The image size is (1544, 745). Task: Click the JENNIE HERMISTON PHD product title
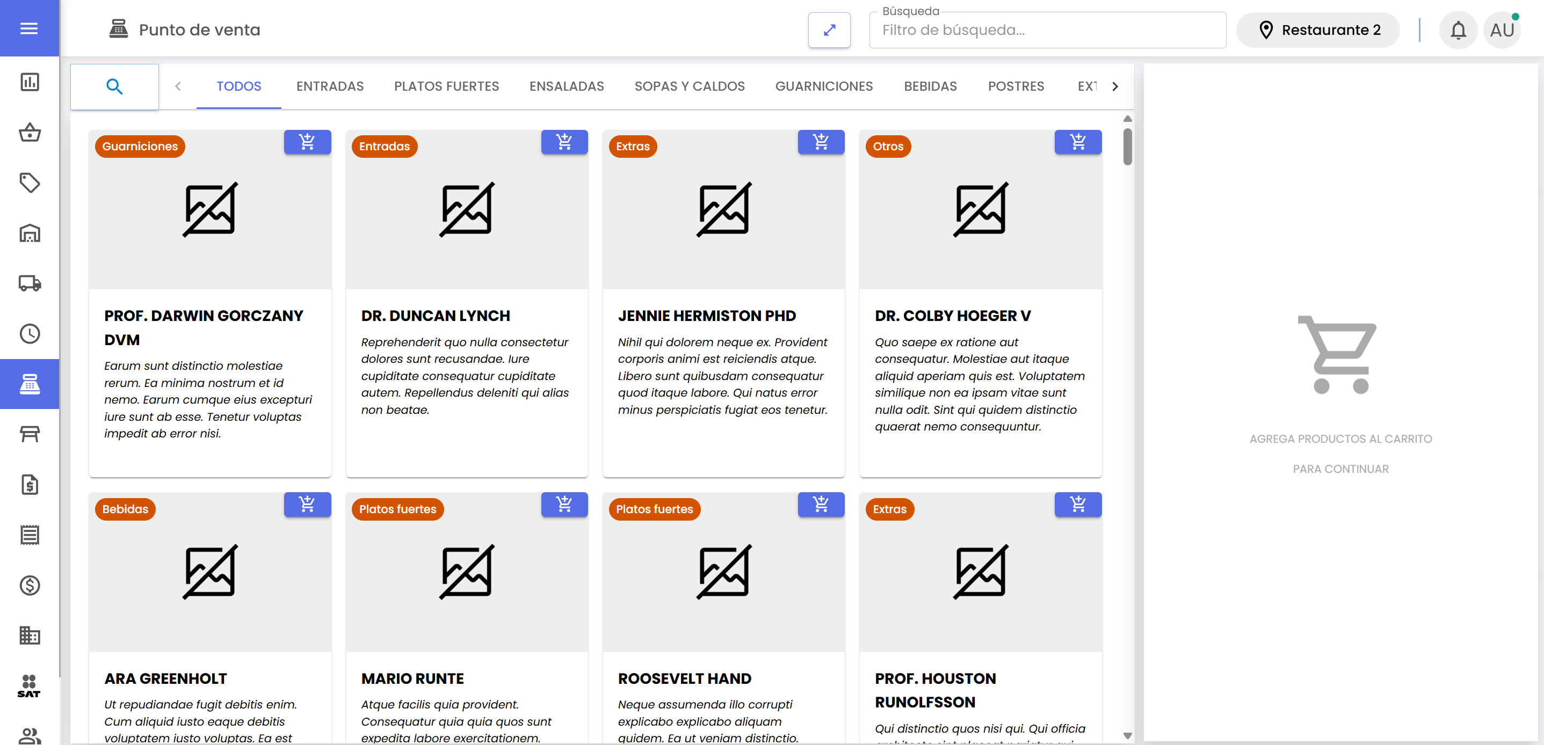(707, 316)
